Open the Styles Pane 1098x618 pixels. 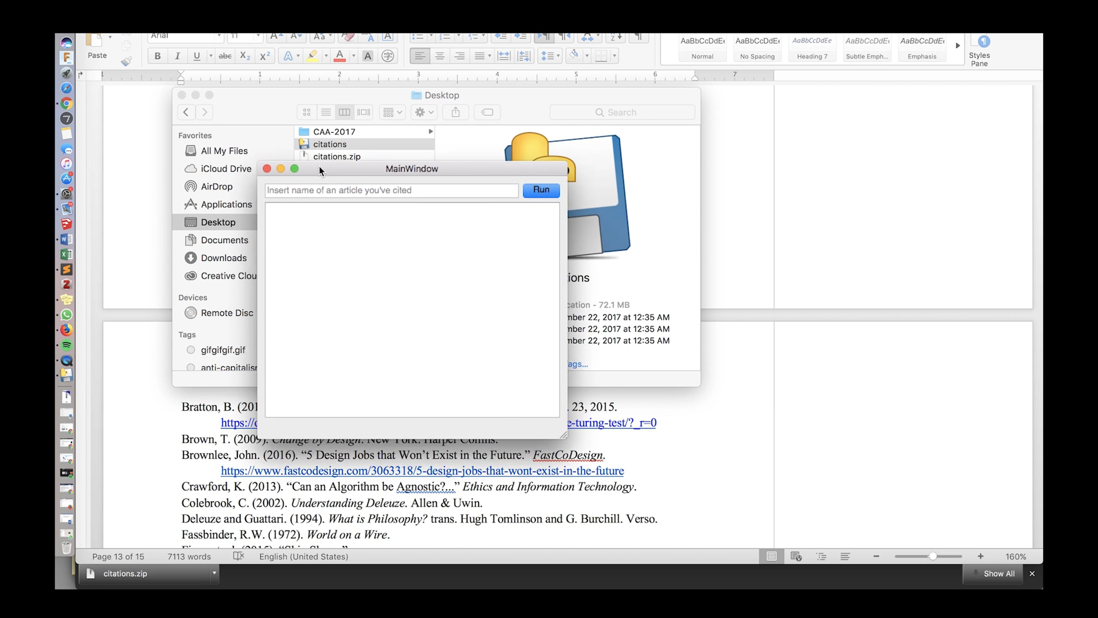pyautogui.click(x=979, y=50)
